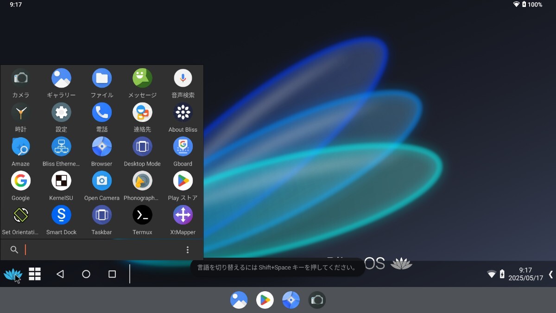Viewport: 556px width, 313px height.
Task: Click the Shift+Space language switch toast message
Action: 277,267
